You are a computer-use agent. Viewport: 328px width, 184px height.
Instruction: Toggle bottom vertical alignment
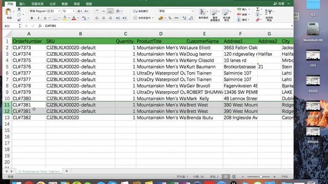pyautogui.click(x=110, y=11)
